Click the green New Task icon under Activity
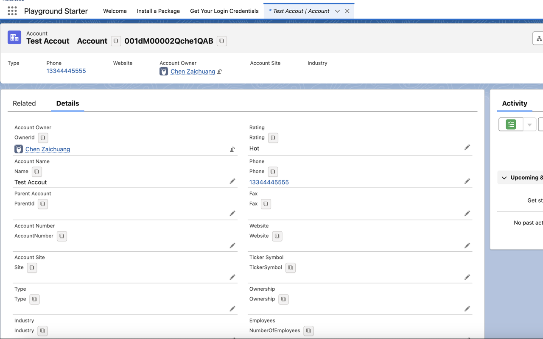The height and width of the screenshot is (339, 543). click(510, 124)
